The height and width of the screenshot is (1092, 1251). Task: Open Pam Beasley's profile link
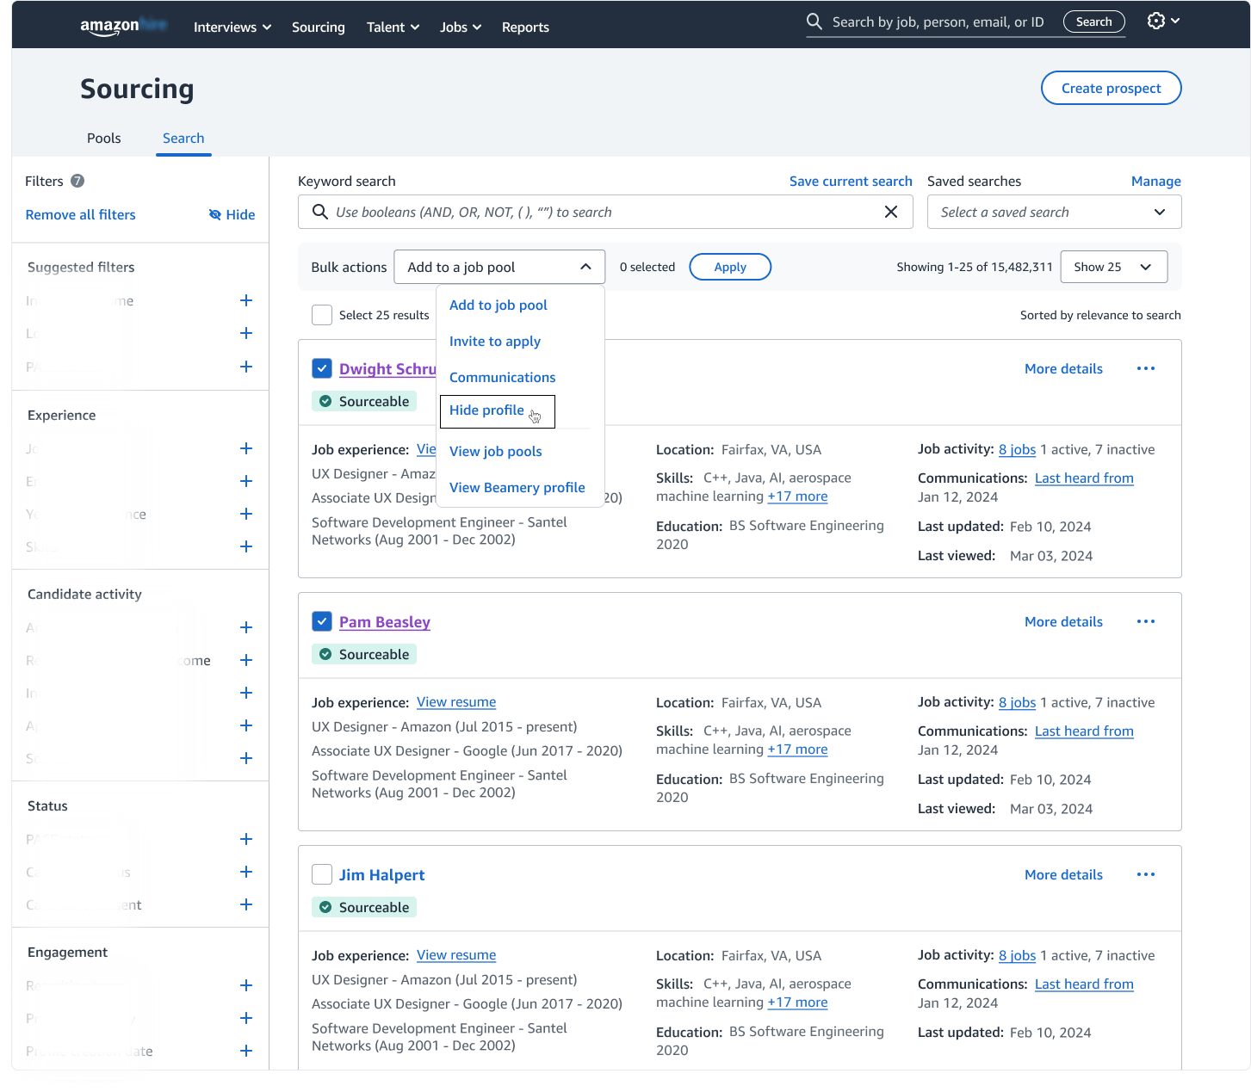(385, 621)
